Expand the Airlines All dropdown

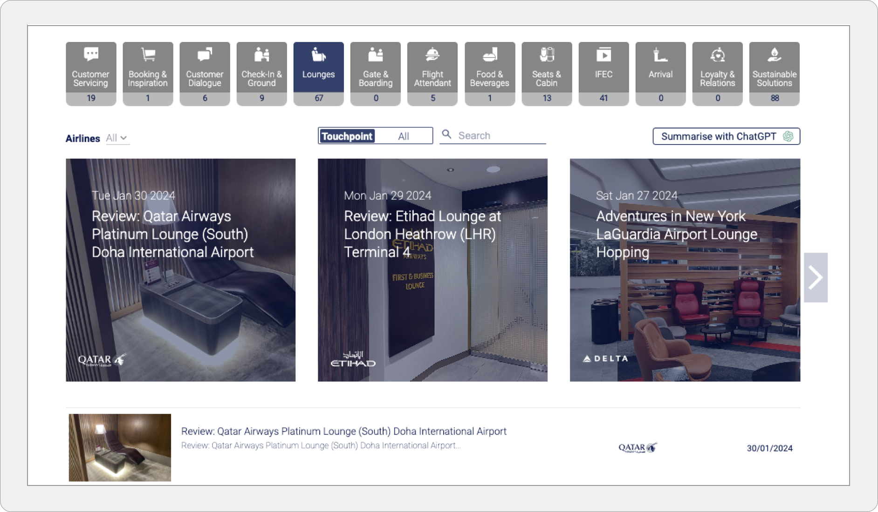[x=117, y=138]
